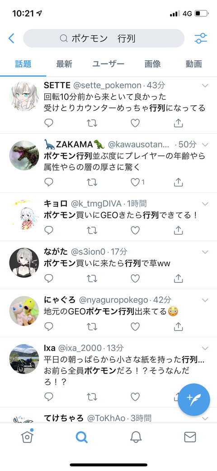The height and width of the screenshot is (471, 217).
Task: Like にゃぐろ's tweet
Action: coord(135,326)
